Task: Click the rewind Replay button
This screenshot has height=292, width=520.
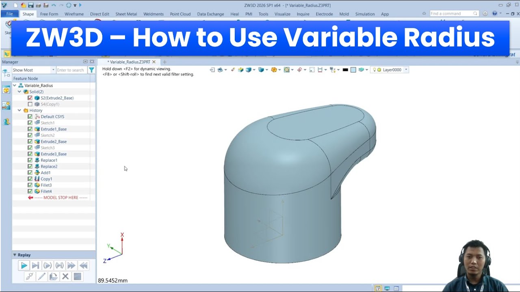Action: click(84, 266)
